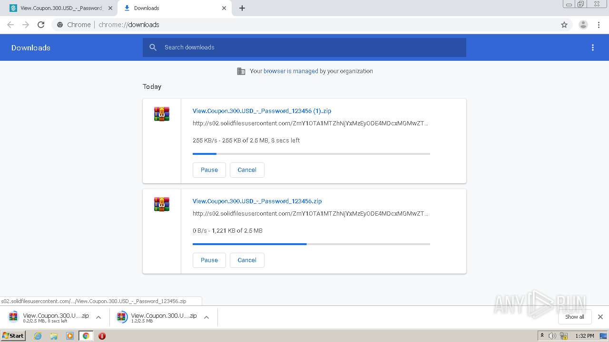Click the Downloads page title
The height and width of the screenshot is (342, 609).
(31, 47)
